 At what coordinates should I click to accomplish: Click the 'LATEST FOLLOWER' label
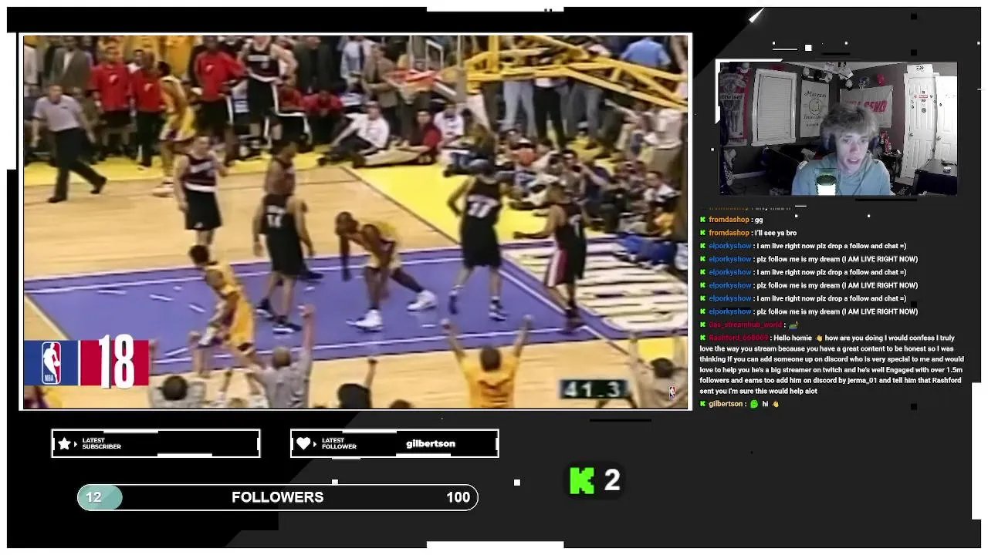339,443
